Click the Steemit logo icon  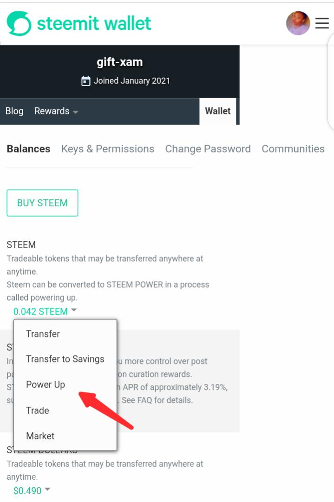coord(19,23)
